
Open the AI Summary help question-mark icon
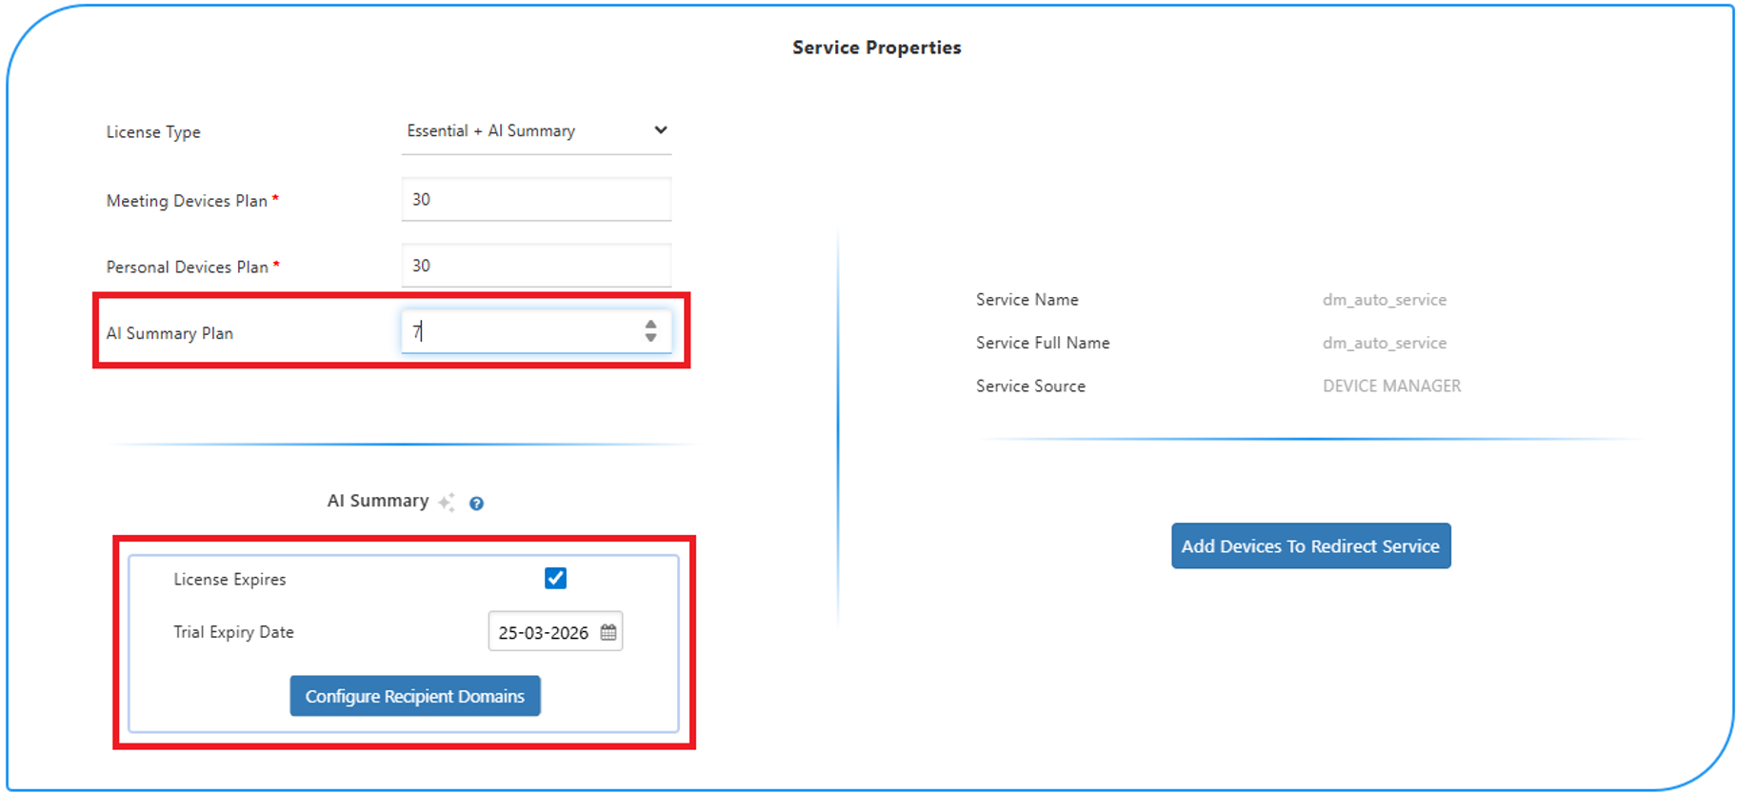click(x=476, y=504)
